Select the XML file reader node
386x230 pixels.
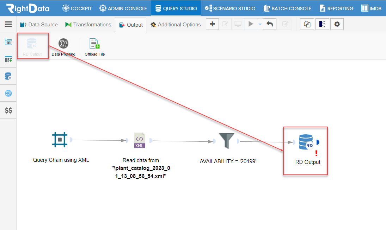139,140
